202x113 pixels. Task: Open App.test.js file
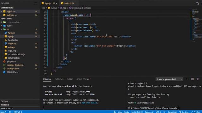tap(13, 40)
